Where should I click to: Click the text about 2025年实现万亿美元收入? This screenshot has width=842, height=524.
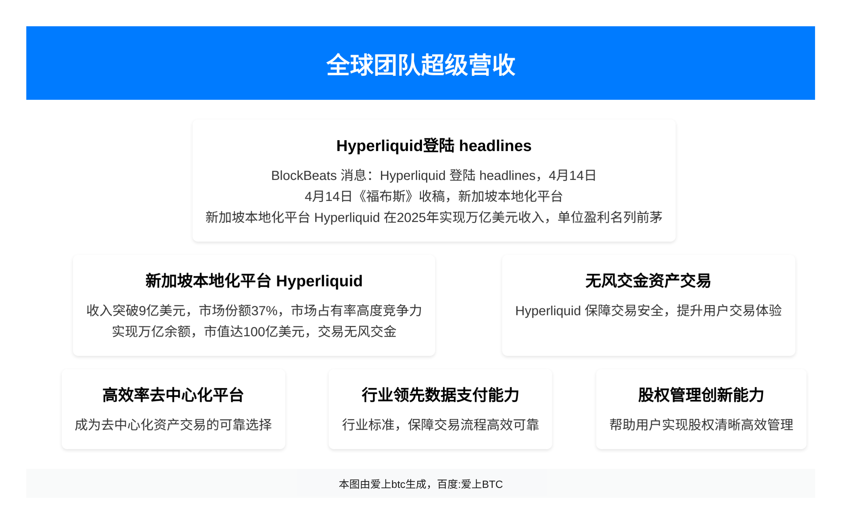[434, 217]
